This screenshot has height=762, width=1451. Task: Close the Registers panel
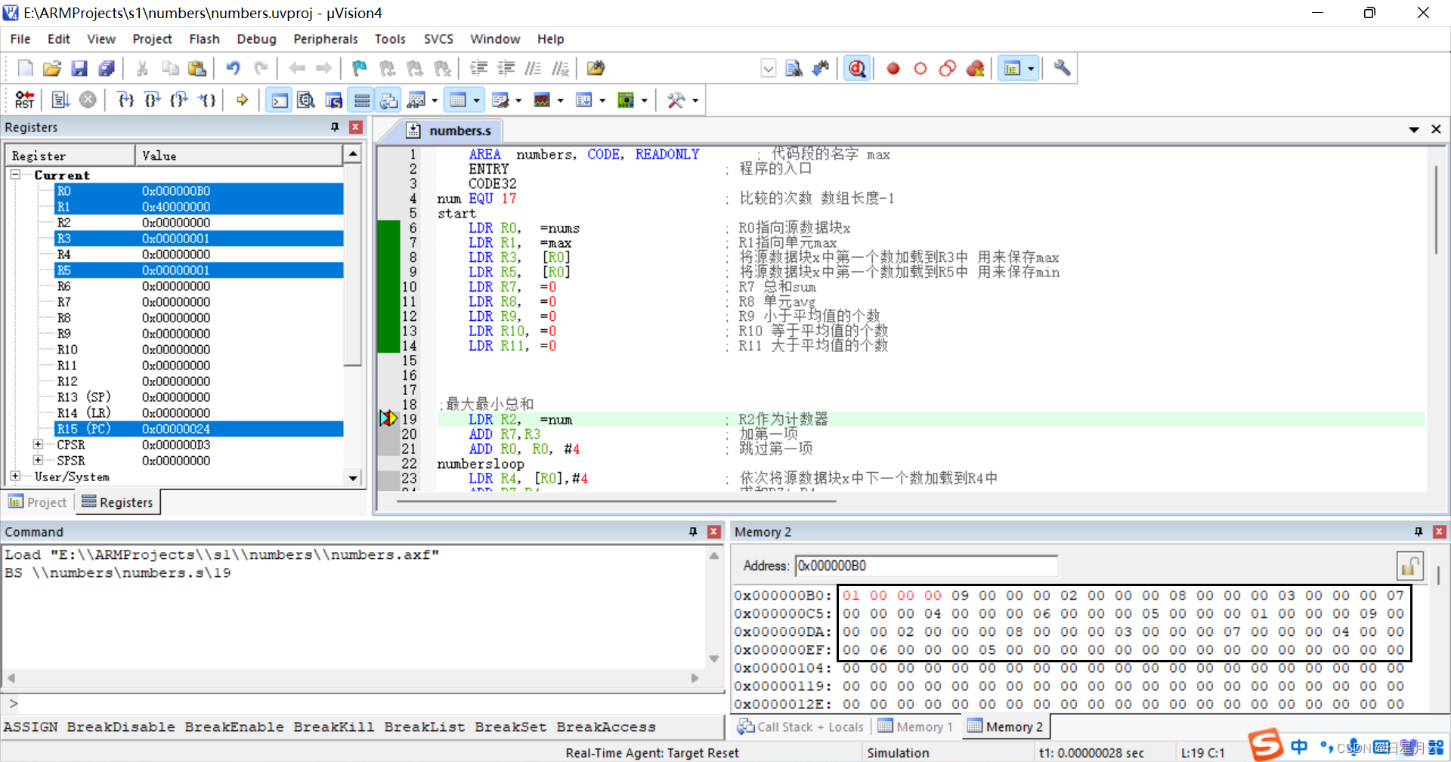coord(356,127)
